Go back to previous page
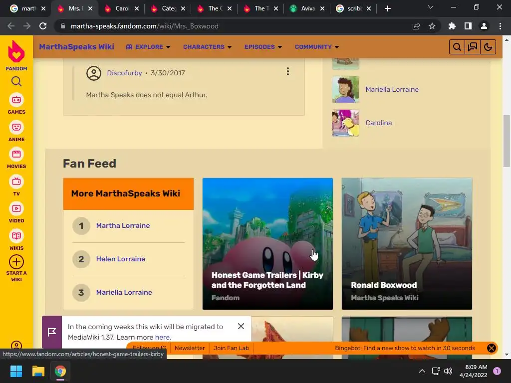 click(11, 26)
